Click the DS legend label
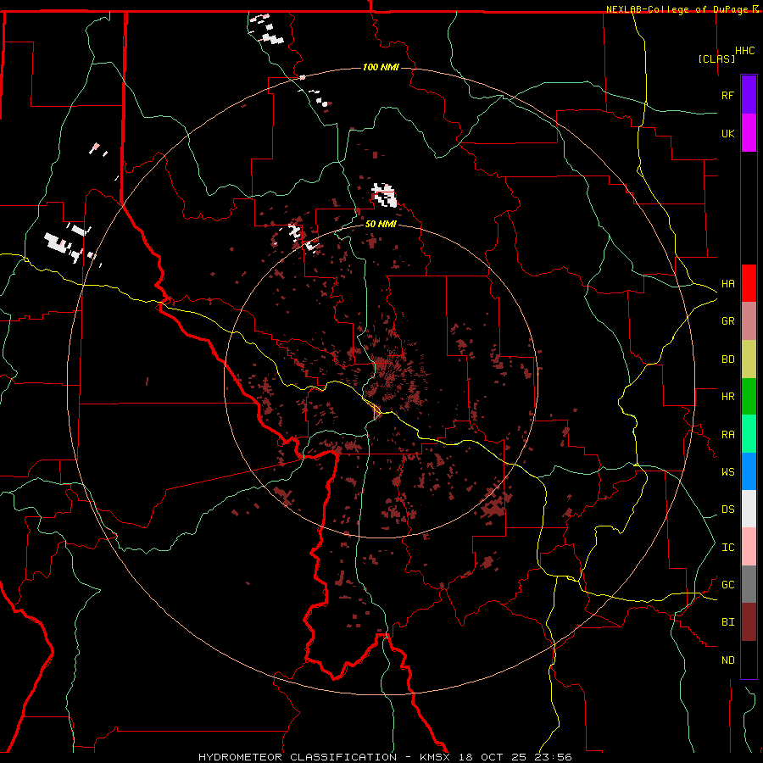Viewport: 763px width, 763px height. (x=727, y=510)
